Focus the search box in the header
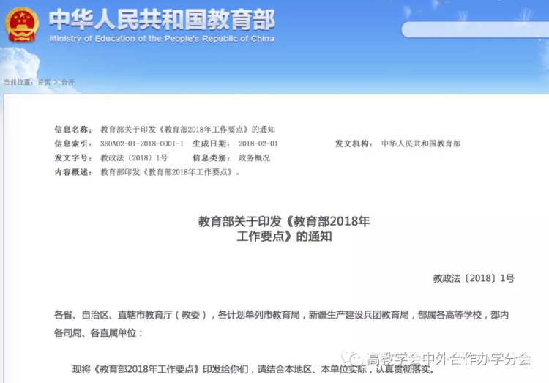This screenshot has height=383, width=549. point(475,29)
